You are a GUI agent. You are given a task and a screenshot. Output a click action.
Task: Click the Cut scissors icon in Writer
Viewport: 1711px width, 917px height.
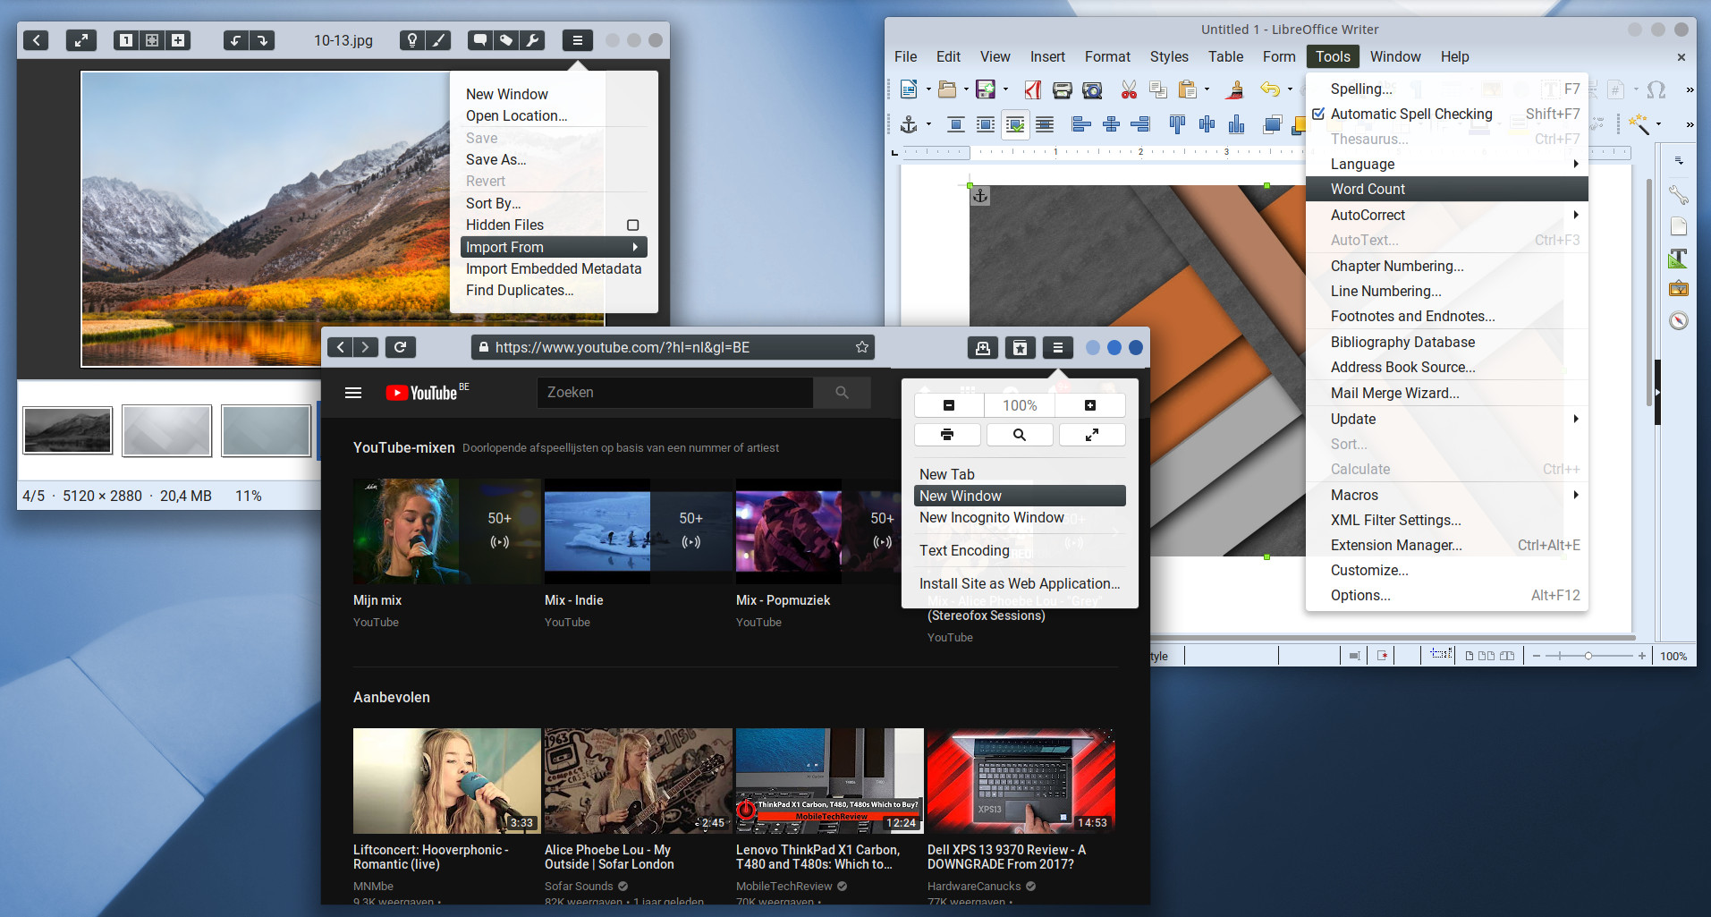click(1129, 89)
